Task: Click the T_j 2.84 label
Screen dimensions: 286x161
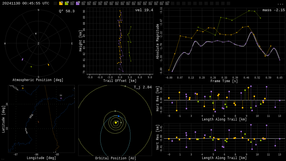Action: coord(143,87)
